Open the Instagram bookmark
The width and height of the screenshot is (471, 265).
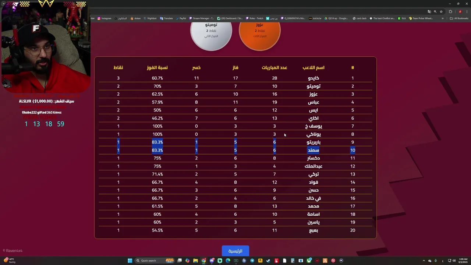click(x=105, y=18)
